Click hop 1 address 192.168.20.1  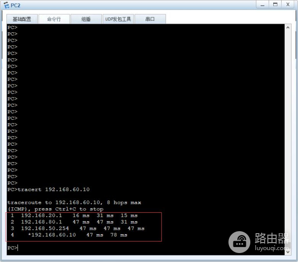(x=41, y=215)
